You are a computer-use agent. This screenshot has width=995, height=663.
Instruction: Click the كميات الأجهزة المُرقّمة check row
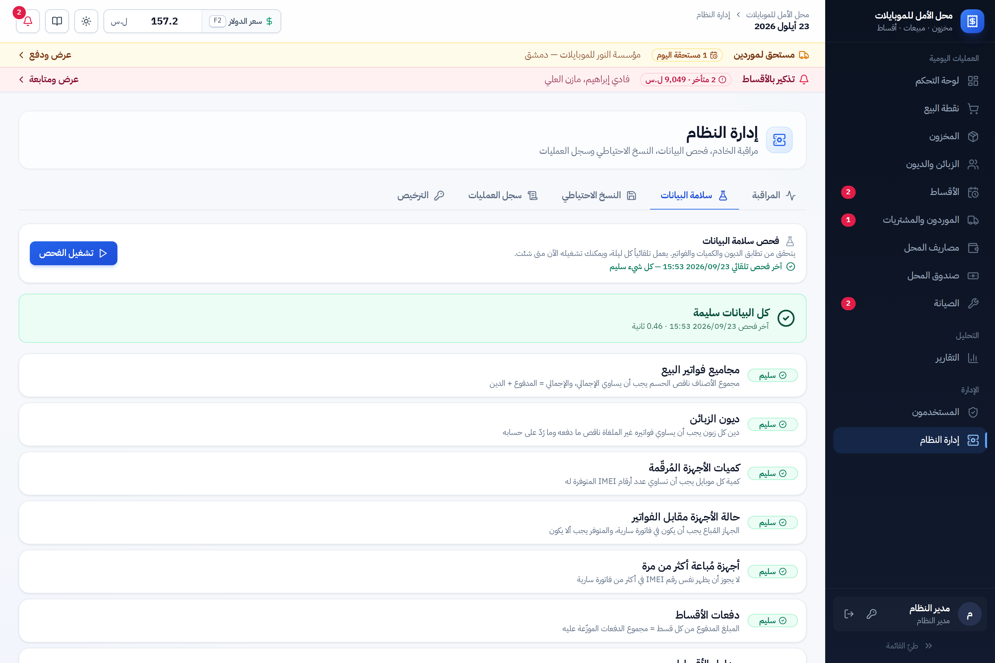(x=413, y=474)
